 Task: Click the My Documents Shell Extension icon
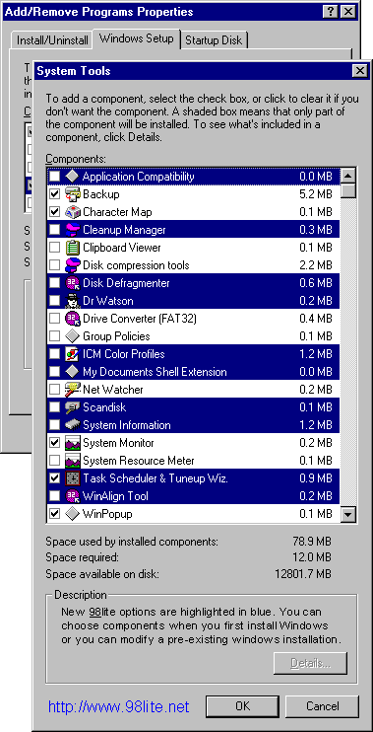[72, 372]
